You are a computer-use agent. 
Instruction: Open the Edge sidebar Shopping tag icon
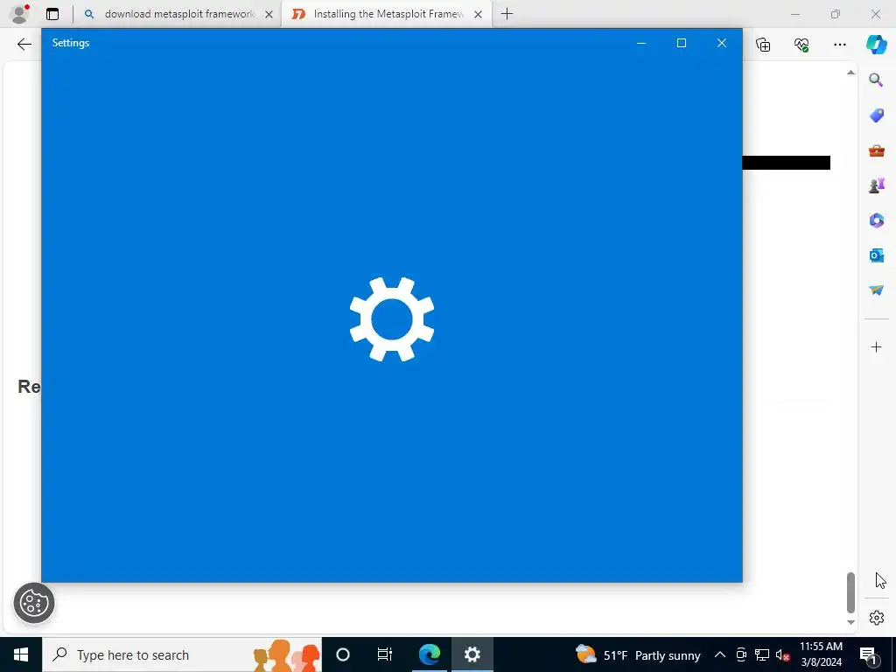pyautogui.click(x=876, y=115)
